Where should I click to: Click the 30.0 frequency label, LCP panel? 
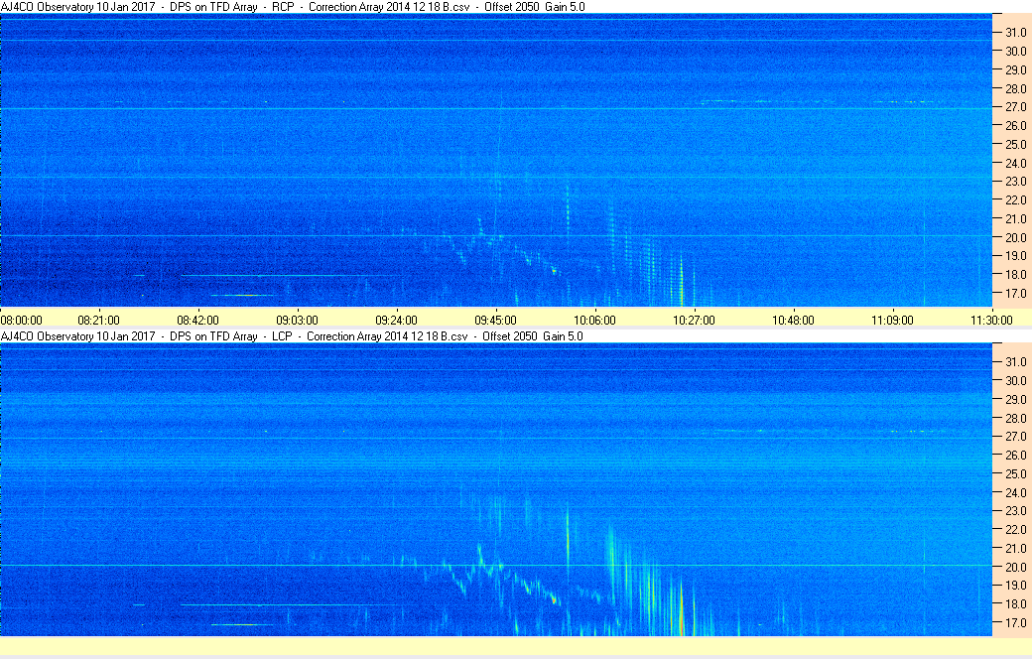pyautogui.click(x=1015, y=380)
